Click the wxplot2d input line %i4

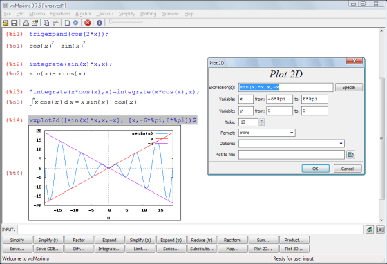pyautogui.click(x=113, y=120)
